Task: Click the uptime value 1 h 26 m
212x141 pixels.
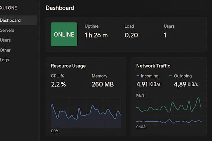Action: [x=96, y=35]
